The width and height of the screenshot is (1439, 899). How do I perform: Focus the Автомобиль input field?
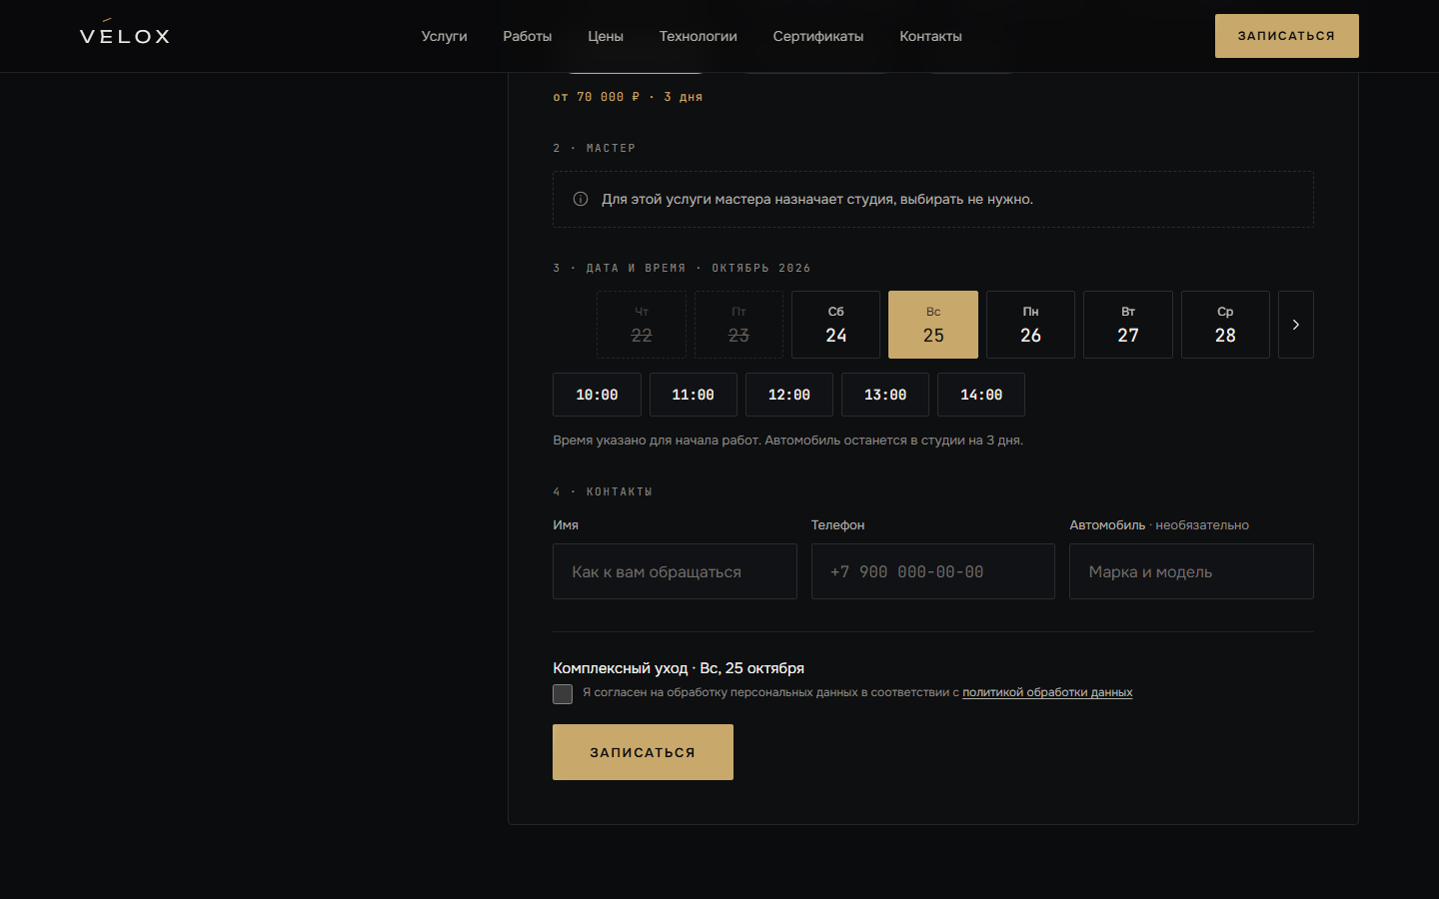pos(1191,571)
